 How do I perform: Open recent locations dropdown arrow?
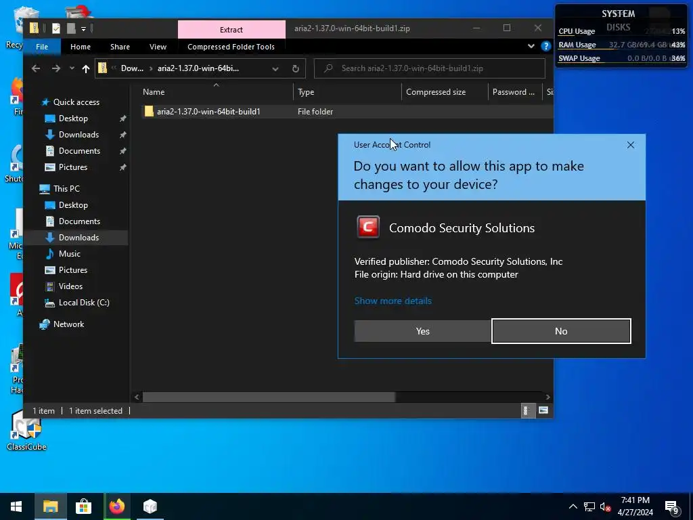pyautogui.click(x=72, y=68)
